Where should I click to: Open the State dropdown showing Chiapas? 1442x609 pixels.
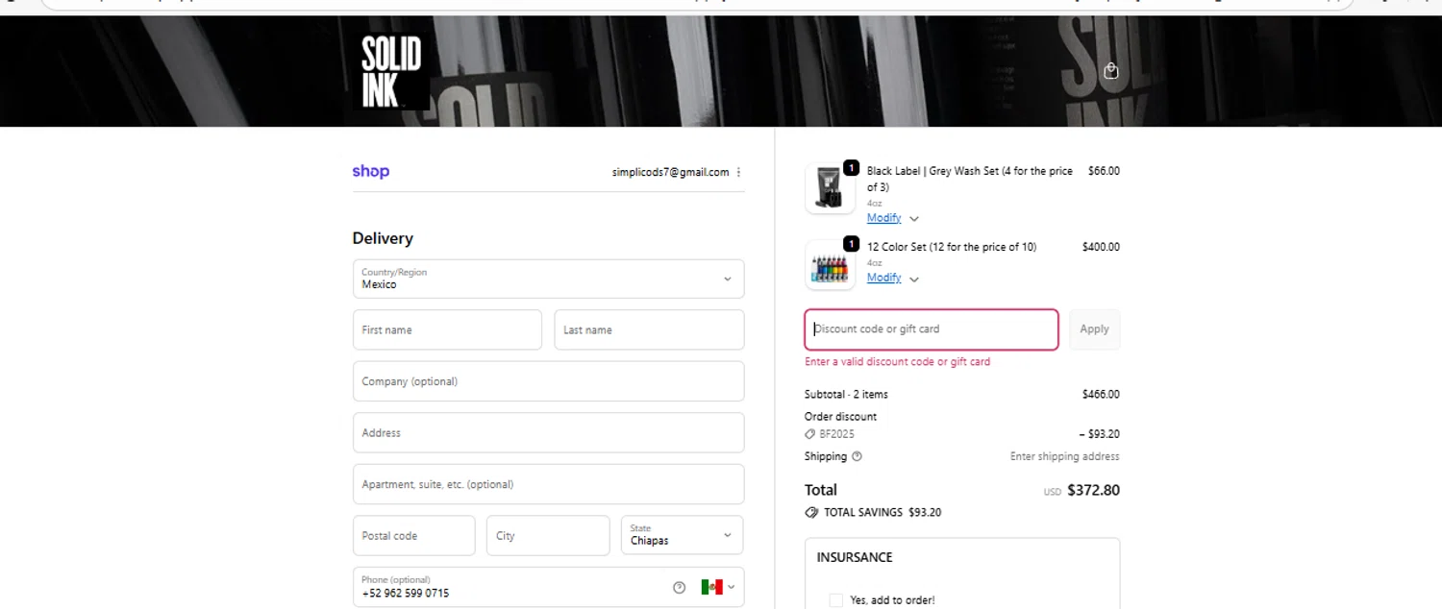683,535
